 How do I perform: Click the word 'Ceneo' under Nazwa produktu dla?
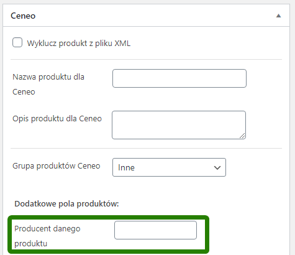(x=24, y=92)
